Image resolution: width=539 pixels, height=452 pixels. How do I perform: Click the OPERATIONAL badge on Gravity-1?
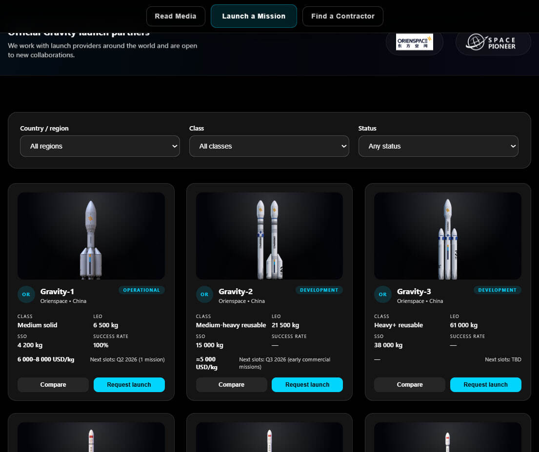click(x=141, y=290)
